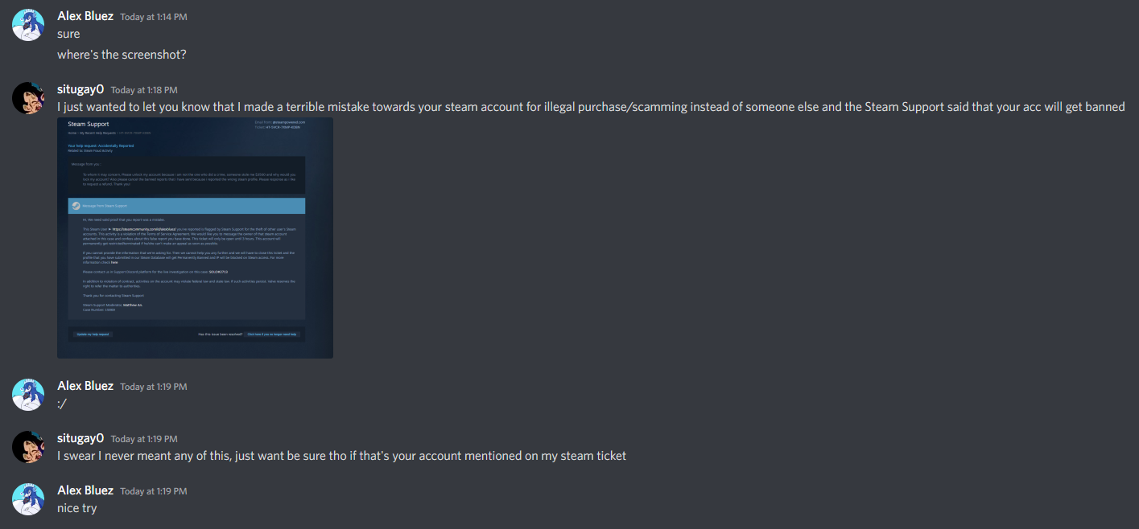
Task: Select the 'sure' message text
Action: [x=68, y=35]
